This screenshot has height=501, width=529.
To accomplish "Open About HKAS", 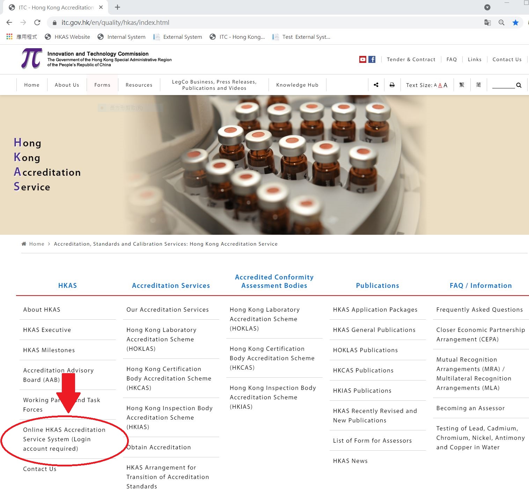I will (x=42, y=310).
